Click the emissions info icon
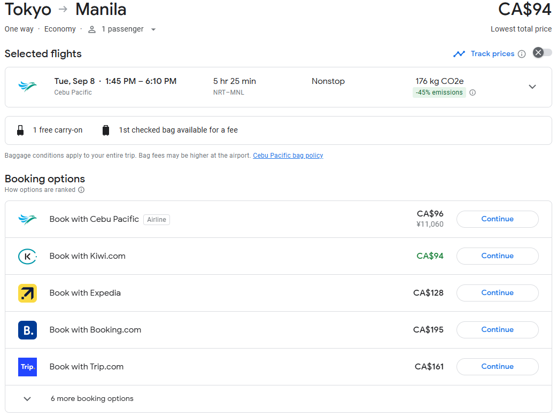 (473, 92)
